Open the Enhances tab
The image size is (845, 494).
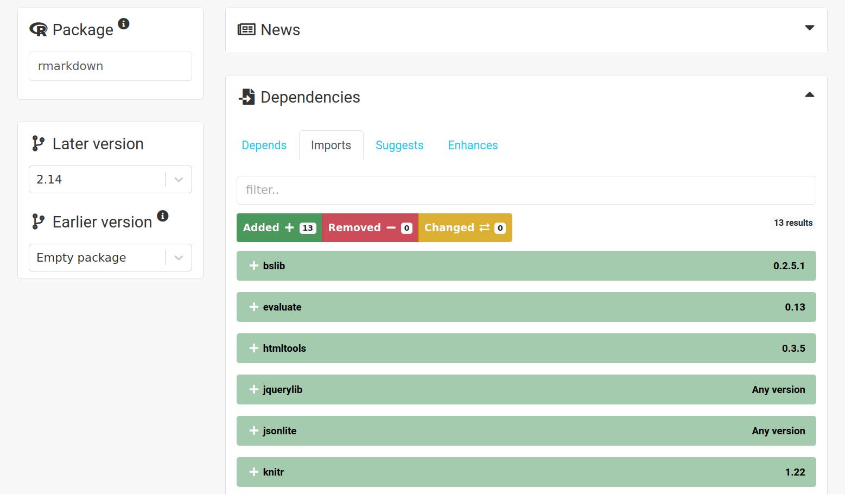[x=473, y=145]
